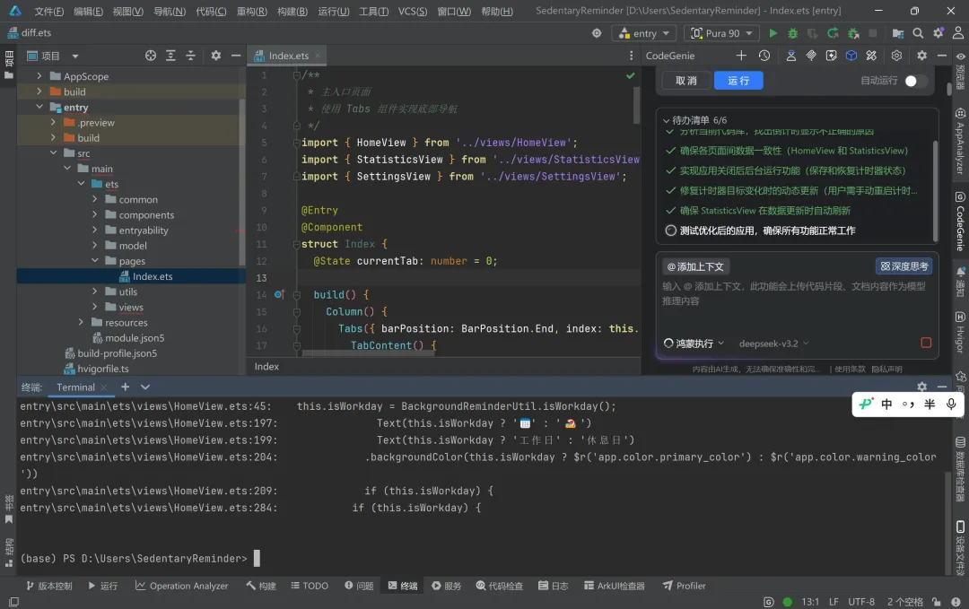
Task: Open the 文件(F) menu
Action: tap(48, 11)
